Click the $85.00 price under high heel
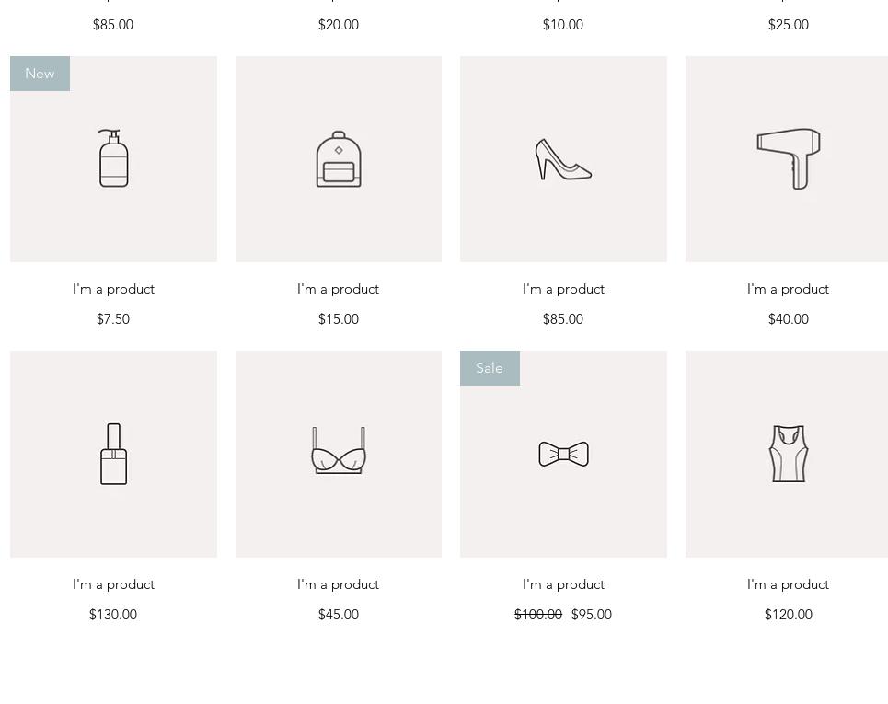The image size is (888, 704). point(563,319)
